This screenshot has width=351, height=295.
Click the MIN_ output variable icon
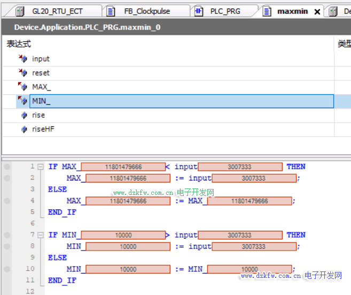coord(23,101)
